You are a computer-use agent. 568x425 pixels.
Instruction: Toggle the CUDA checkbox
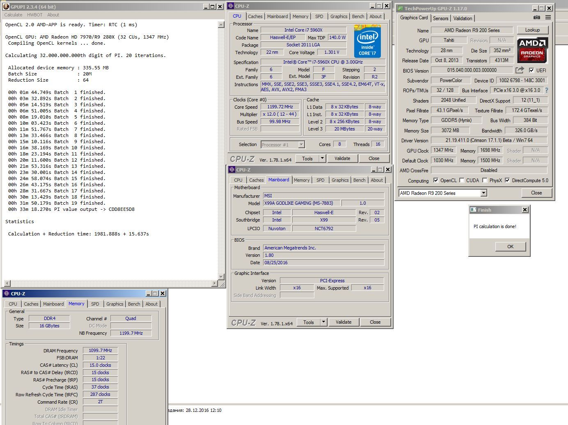coord(462,180)
